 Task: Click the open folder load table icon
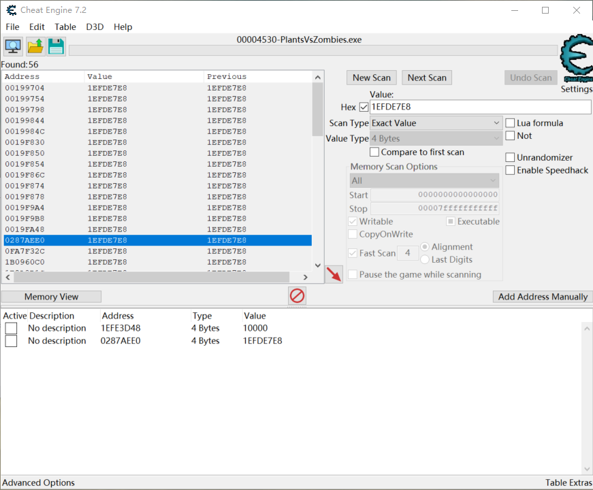click(35, 46)
